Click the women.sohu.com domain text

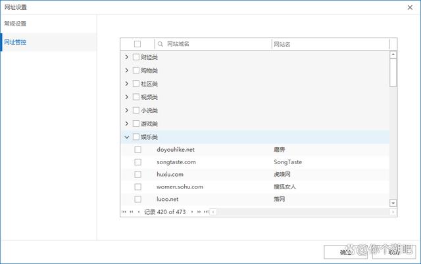180,187
